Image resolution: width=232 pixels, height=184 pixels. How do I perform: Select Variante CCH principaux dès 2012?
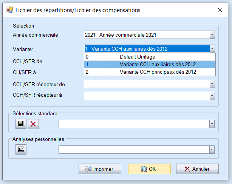[157, 72]
